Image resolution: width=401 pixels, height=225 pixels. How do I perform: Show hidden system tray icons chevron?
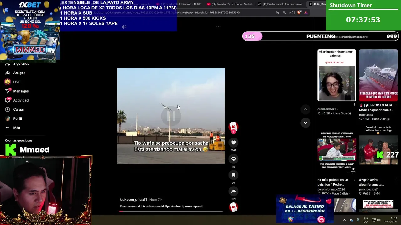344,220
